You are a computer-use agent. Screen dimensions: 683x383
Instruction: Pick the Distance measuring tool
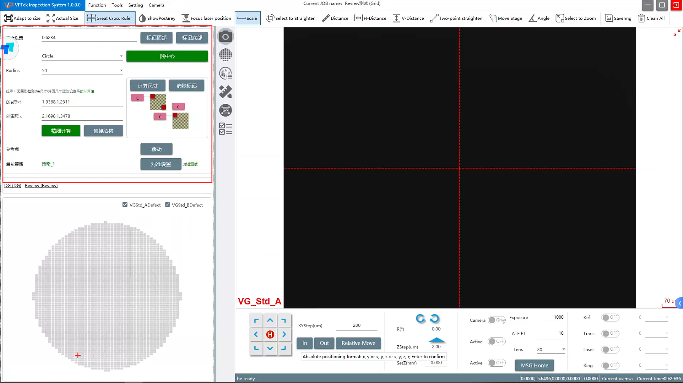(x=335, y=18)
